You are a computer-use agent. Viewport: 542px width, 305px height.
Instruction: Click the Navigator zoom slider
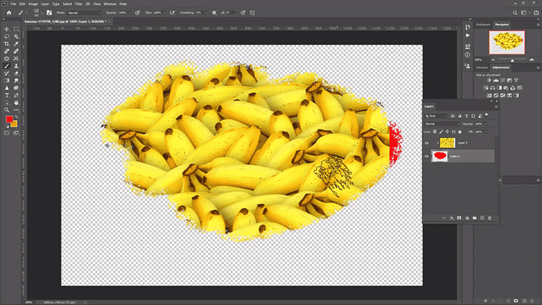[512, 60]
